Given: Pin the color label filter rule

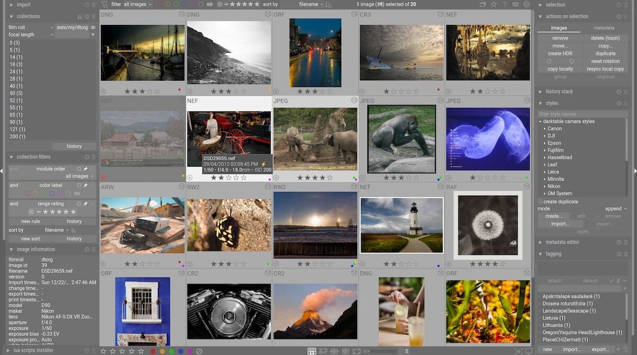Looking at the screenshot, I should click(85, 185).
